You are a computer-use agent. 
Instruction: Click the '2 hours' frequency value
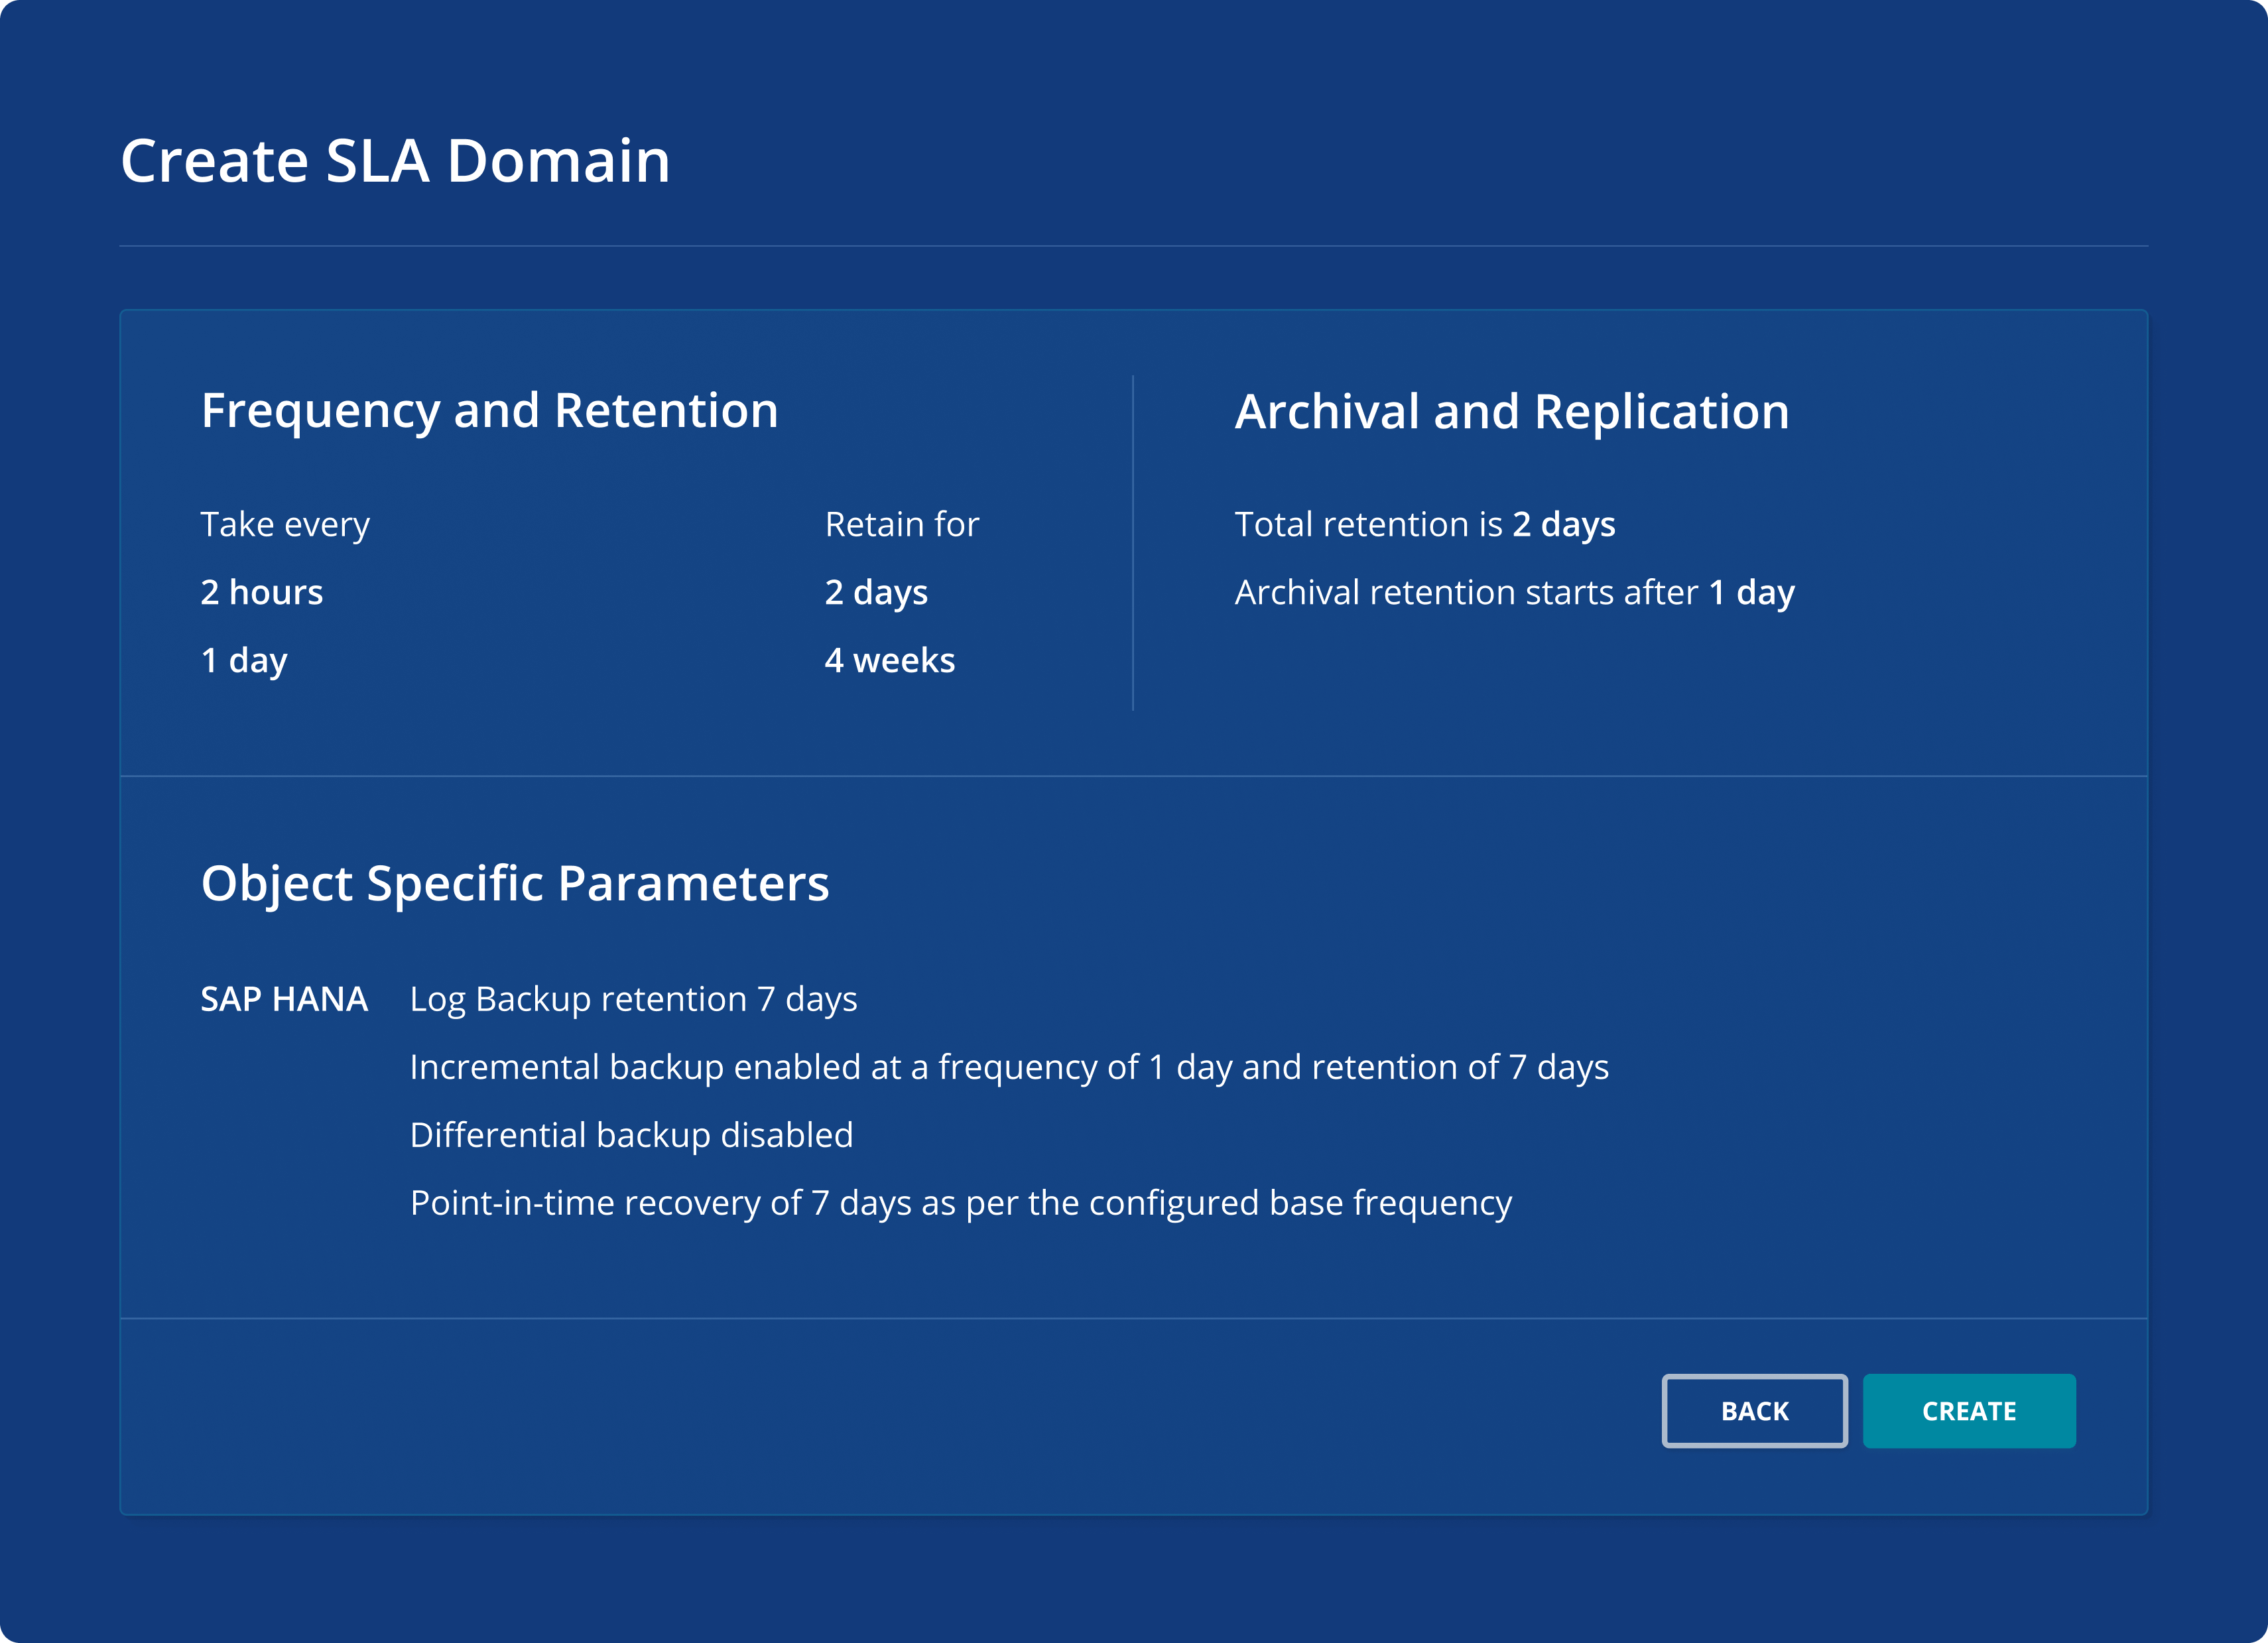(x=262, y=592)
